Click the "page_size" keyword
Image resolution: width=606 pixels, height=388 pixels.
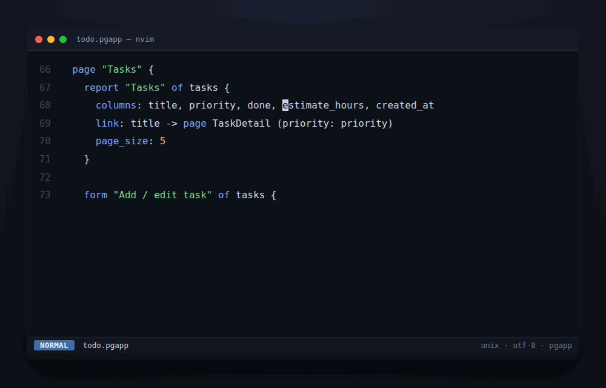click(122, 141)
